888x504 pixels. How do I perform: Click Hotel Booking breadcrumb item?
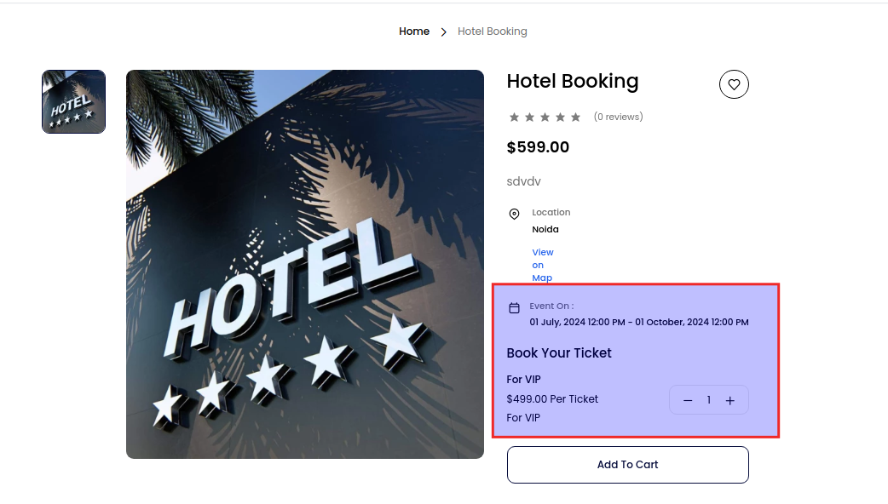pos(493,31)
